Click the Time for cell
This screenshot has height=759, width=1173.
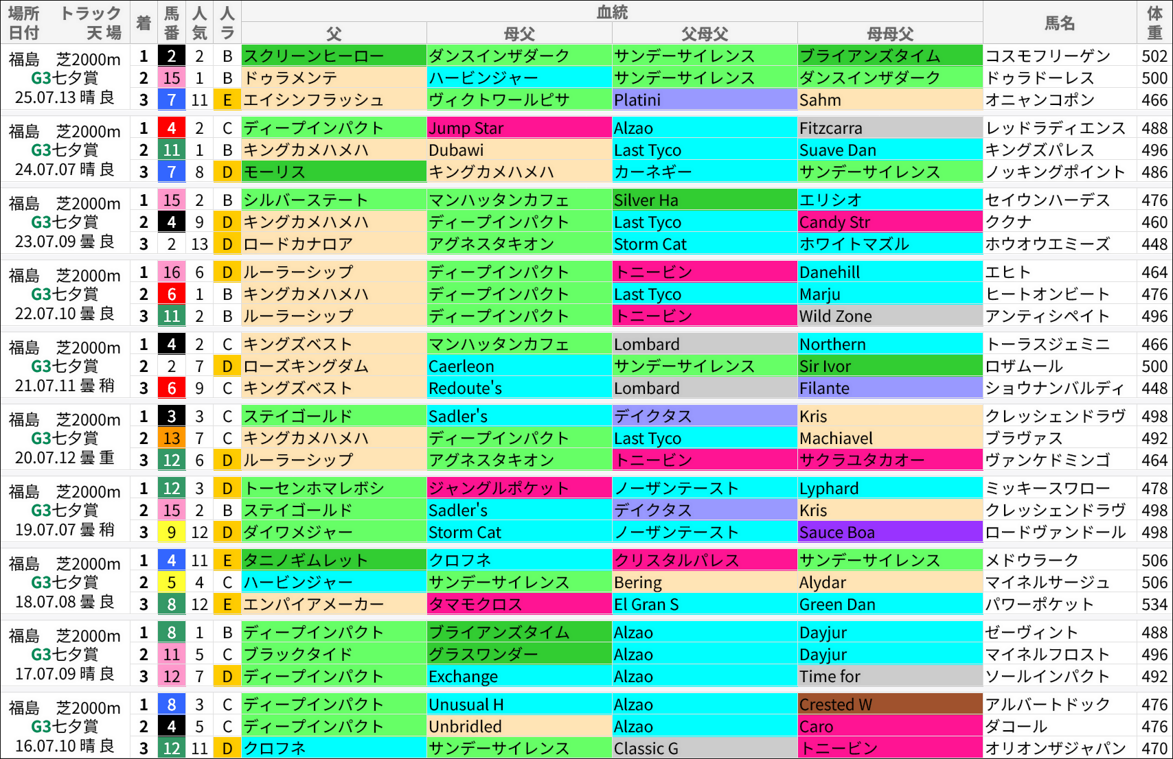tap(890, 676)
